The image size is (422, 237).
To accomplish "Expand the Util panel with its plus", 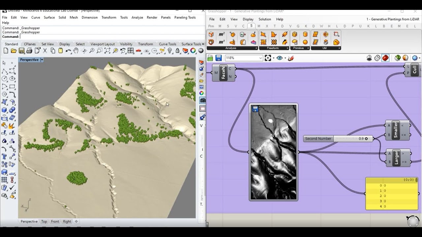I will pos(339,48).
